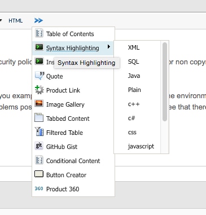
Task: Click the Image Gallery picture icon
Action: pyautogui.click(x=39, y=104)
